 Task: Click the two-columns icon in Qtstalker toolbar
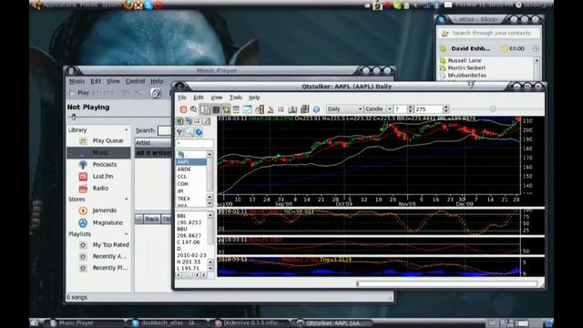point(292,109)
